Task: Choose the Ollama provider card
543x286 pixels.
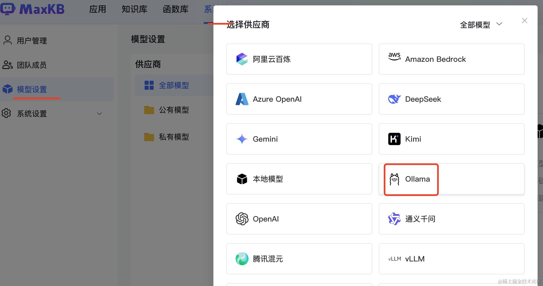Action: (452, 179)
